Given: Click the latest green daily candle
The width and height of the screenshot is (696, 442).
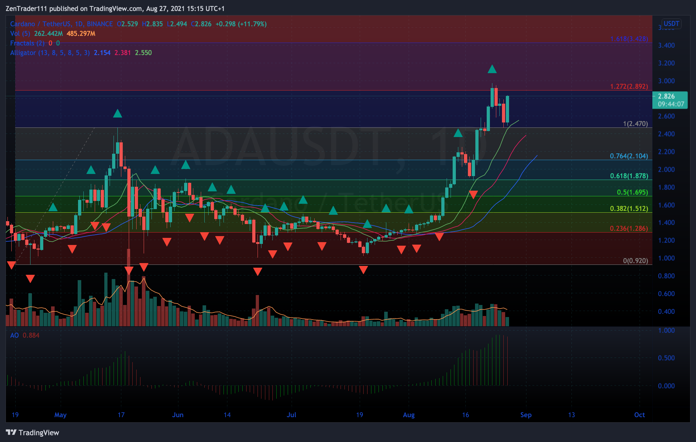Looking at the screenshot, I should click(508, 109).
